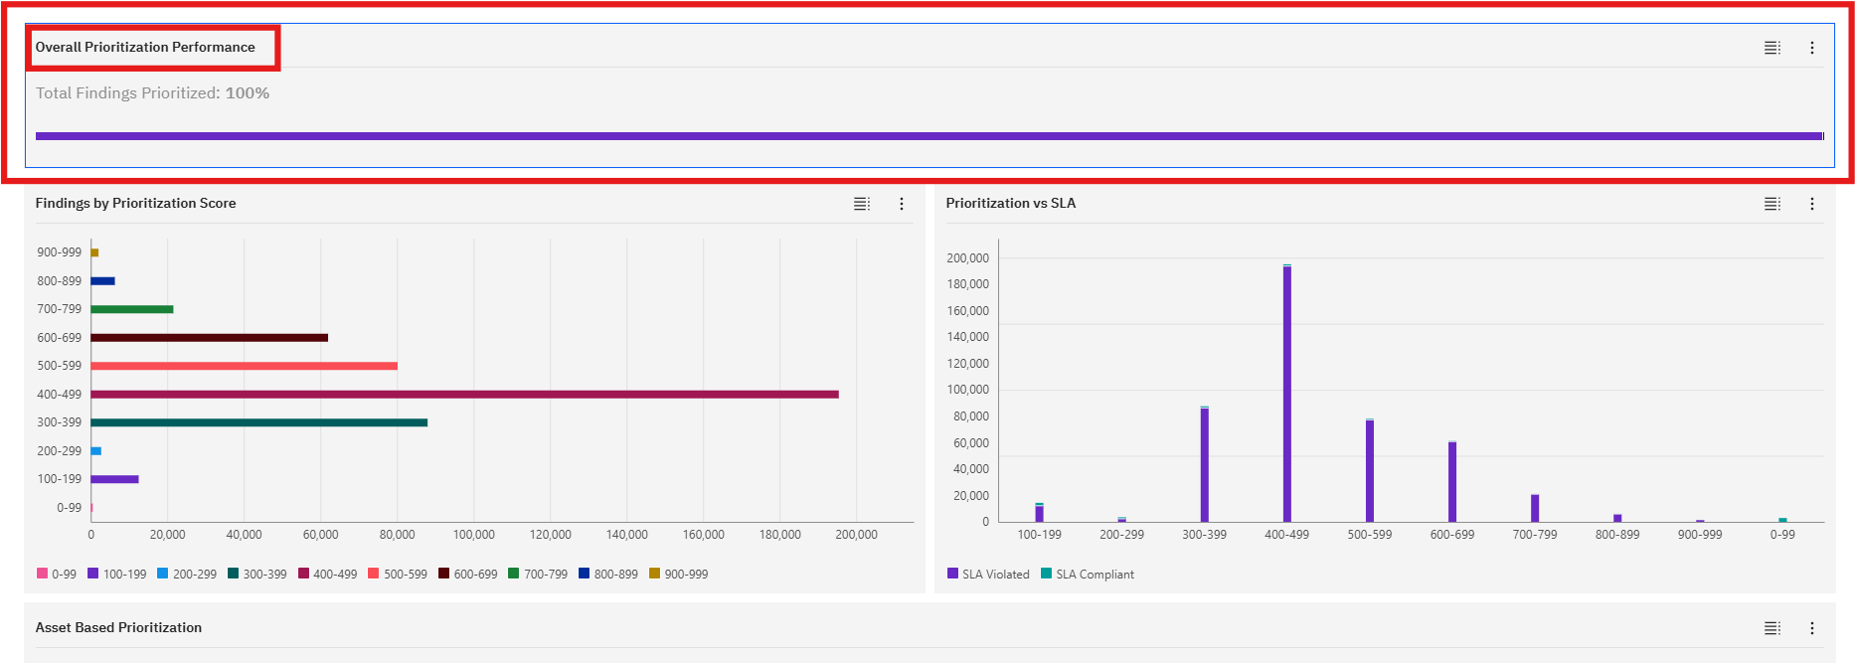Select the 200-299 light blue horizontal bar
1855x663 pixels.
[96, 451]
